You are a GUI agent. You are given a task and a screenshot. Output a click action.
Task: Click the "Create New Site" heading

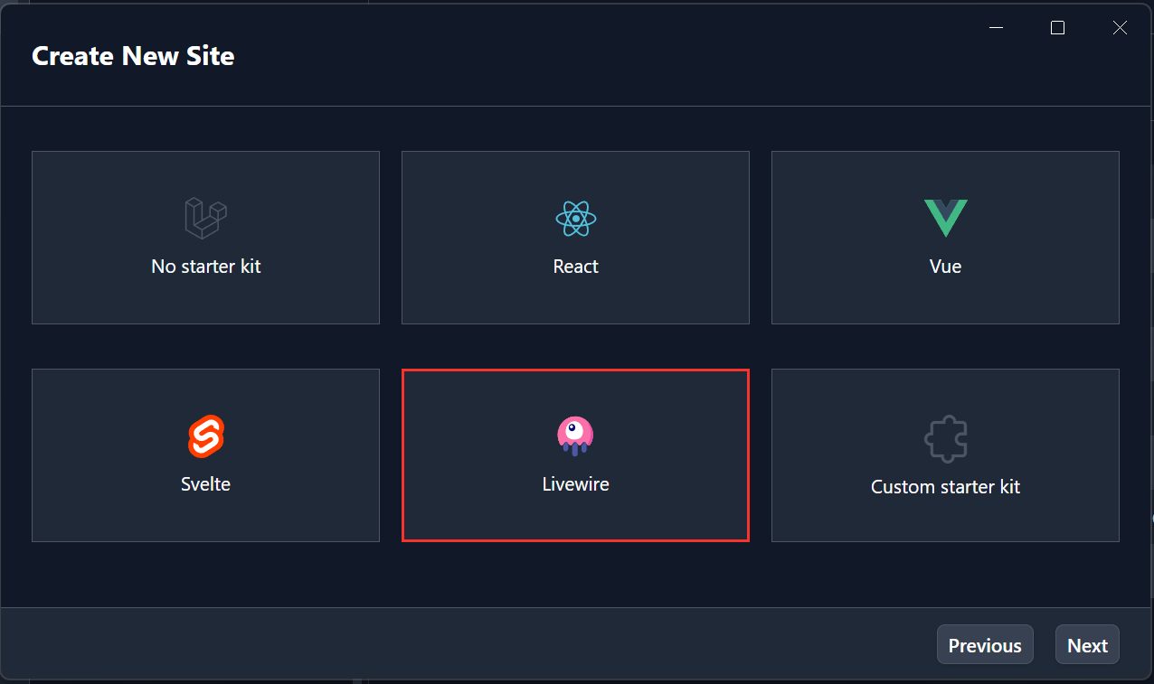pyautogui.click(x=133, y=56)
